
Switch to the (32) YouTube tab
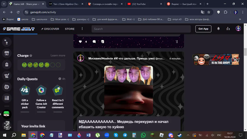point(145,4)
